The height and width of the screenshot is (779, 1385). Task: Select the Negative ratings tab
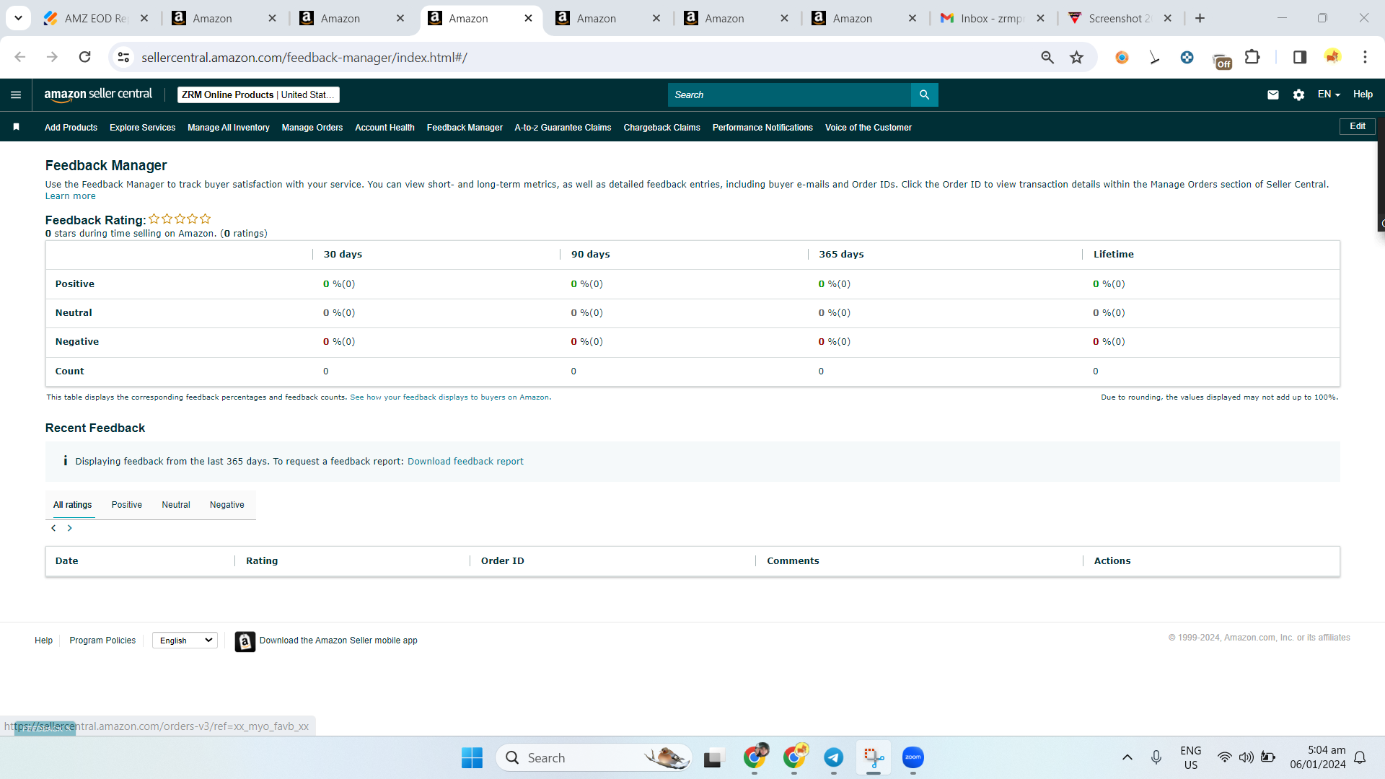227,505
